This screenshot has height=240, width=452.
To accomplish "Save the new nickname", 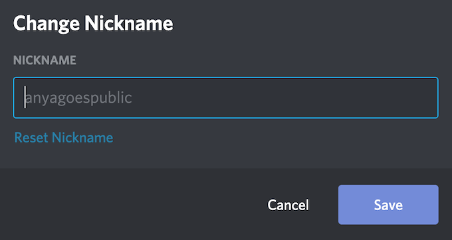I will point(388,205).
